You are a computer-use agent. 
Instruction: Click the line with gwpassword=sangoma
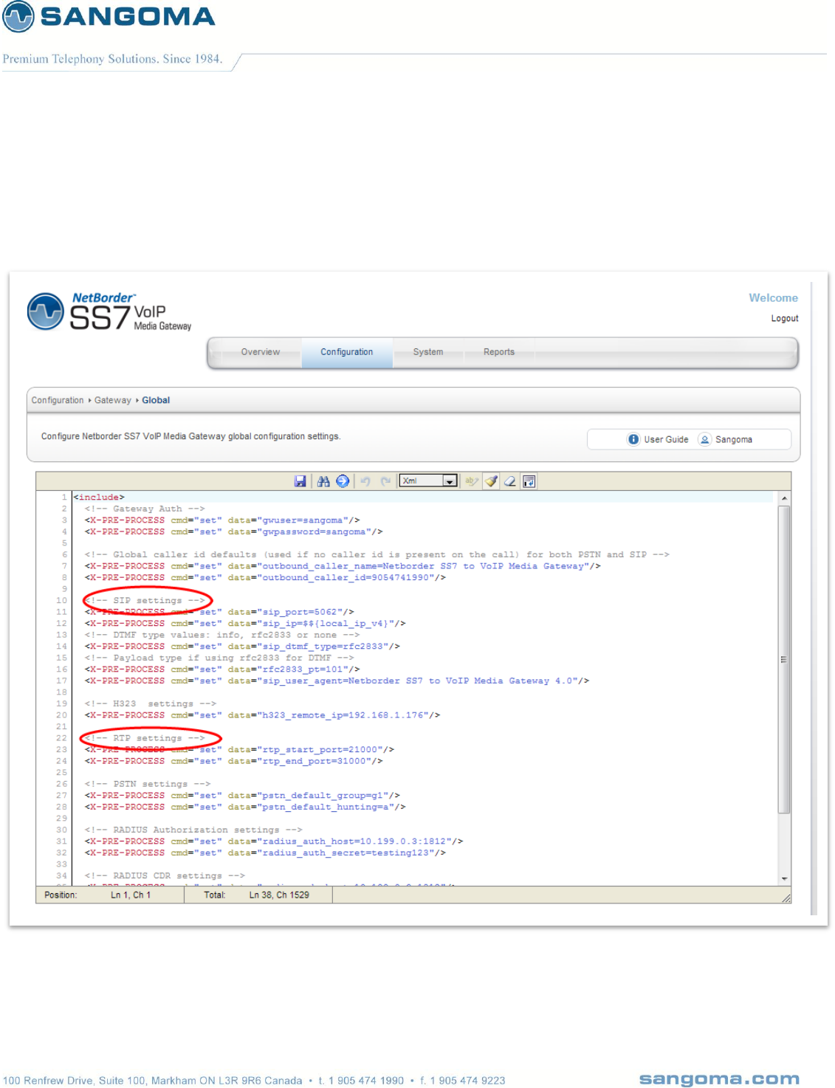pyautogui.click(x=233, y=531)
